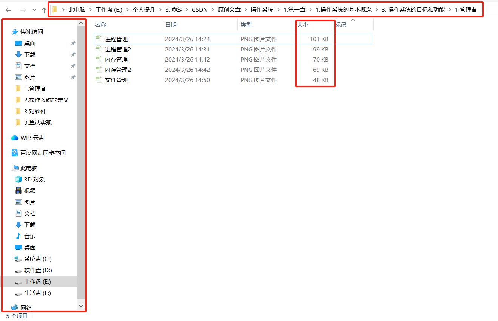498x321 pixels.
Task: Open 音乐 under 此电脑
Action: 30,236
